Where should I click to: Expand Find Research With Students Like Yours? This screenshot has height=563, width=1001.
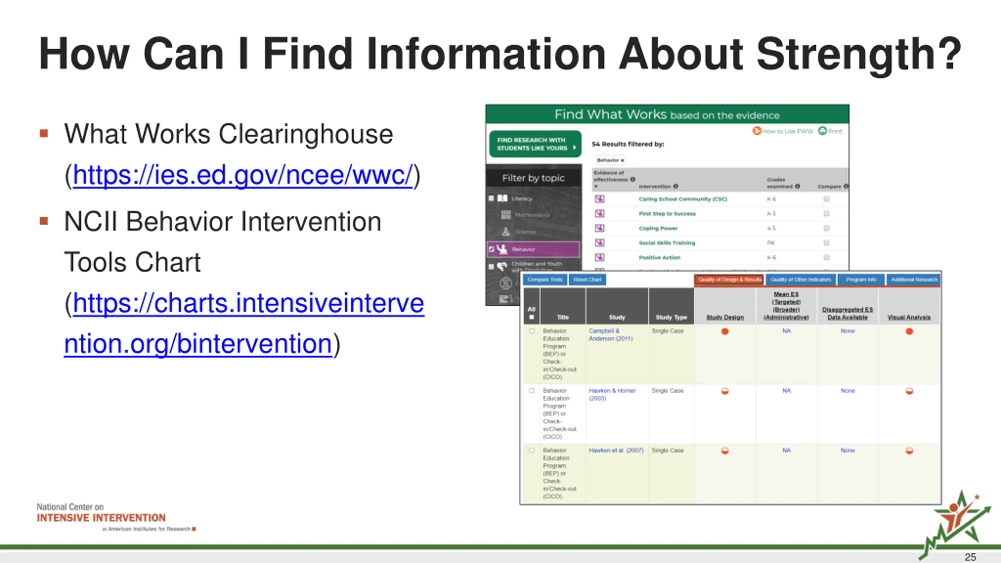tap(535, 144)
